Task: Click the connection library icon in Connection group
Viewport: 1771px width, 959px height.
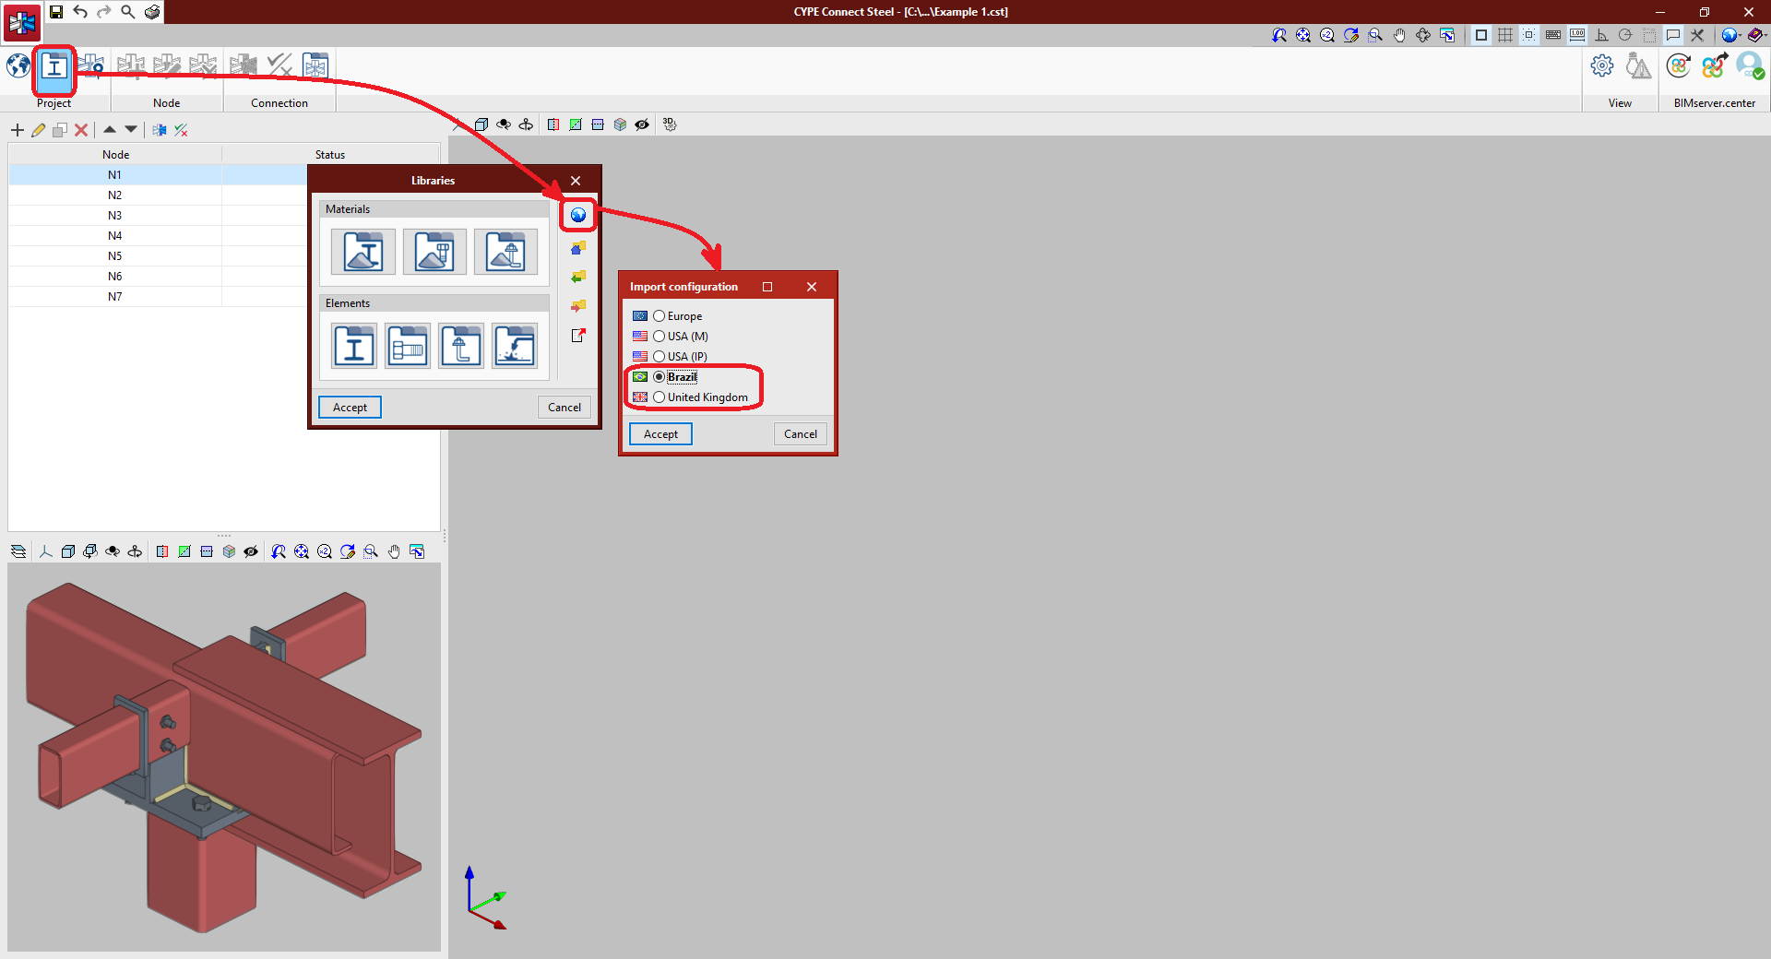Action: click(315, 65)
